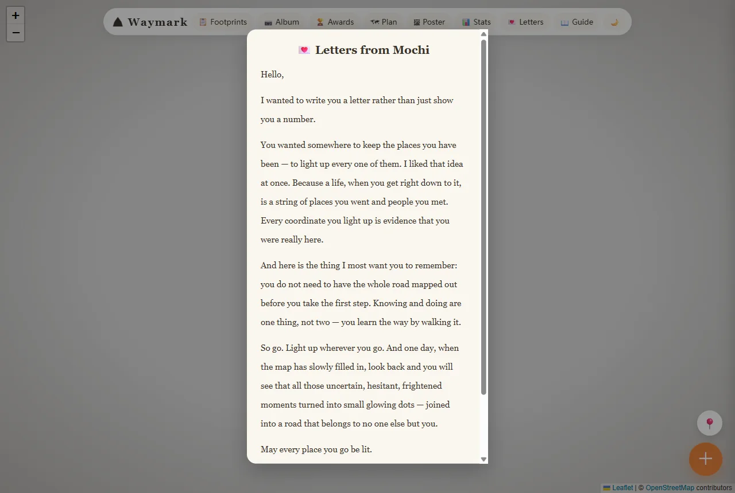
Task: Click the red pin location button
Action: click(710, 424)
